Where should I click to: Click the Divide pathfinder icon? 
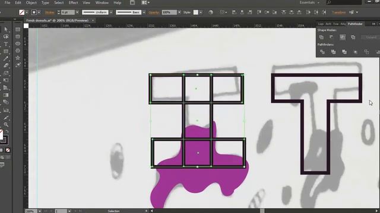[322, 51]
